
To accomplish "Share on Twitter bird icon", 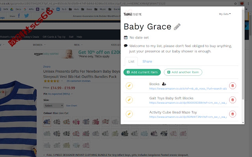I will pyautogui.click(x=26, y=16).
